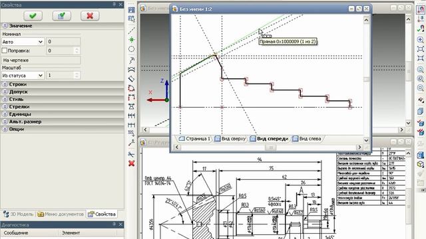Close the Свойства panel
426x239 pixels.
pos(121,5)
